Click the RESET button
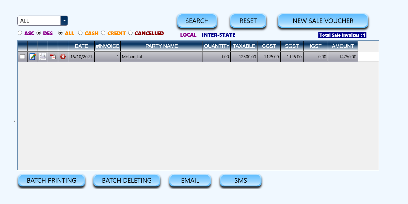408x204 pixels. (x=248, y=21)
